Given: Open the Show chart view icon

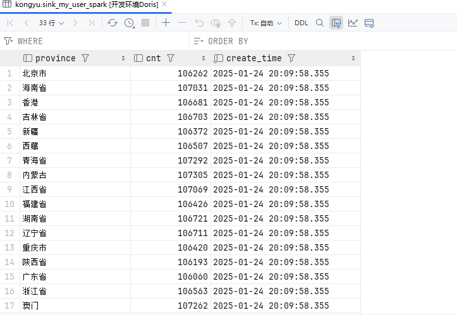Looking at the screenshot, I should 353,23.
